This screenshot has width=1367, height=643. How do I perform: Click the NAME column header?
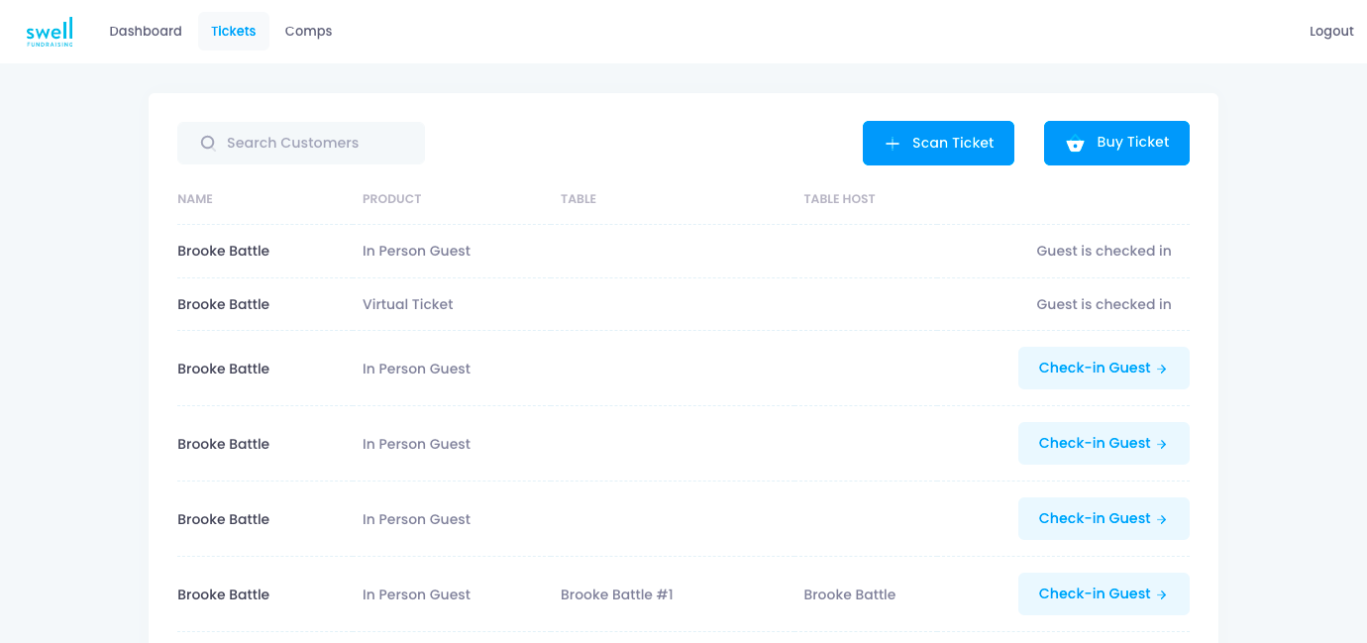click(x=195, y=199)
